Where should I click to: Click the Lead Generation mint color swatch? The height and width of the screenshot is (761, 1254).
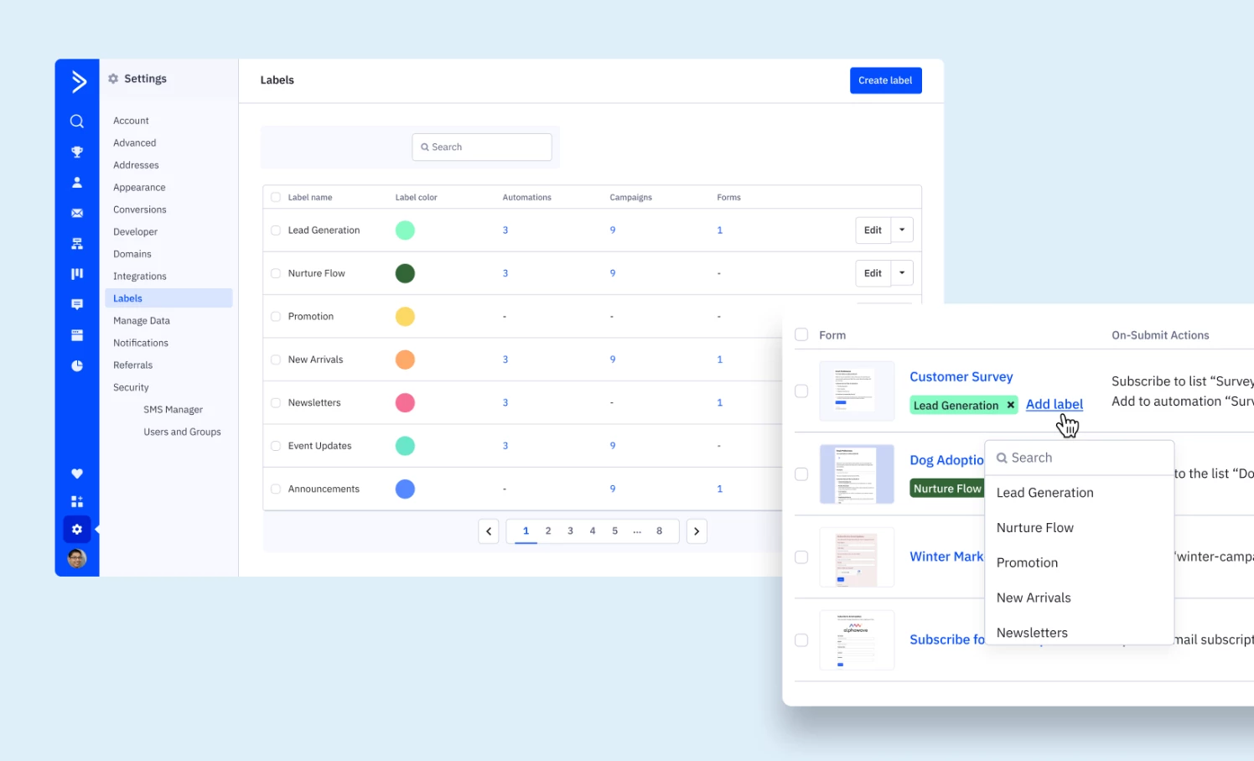point(405,230)
